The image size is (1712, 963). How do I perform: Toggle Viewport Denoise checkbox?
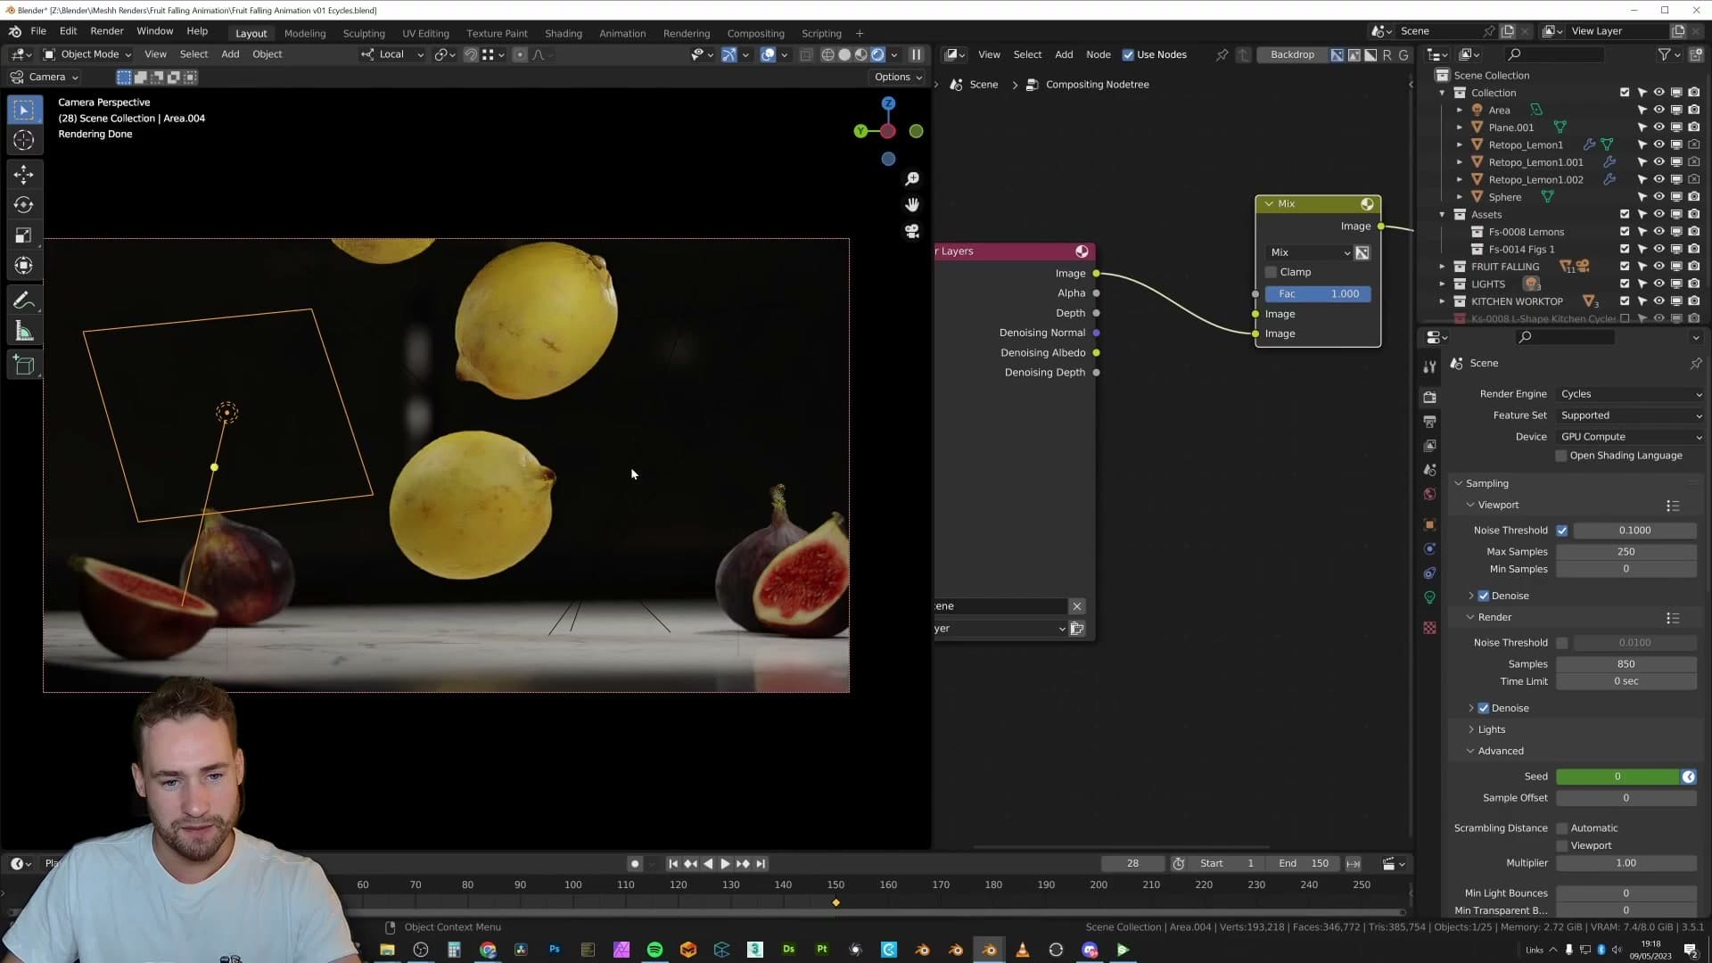point(1484,596)
